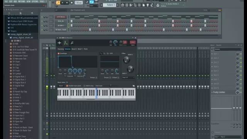The width and height of the screenshot is (247, 139).
Task: Toggle LFO Global checkbox
Action: point(118,78)
